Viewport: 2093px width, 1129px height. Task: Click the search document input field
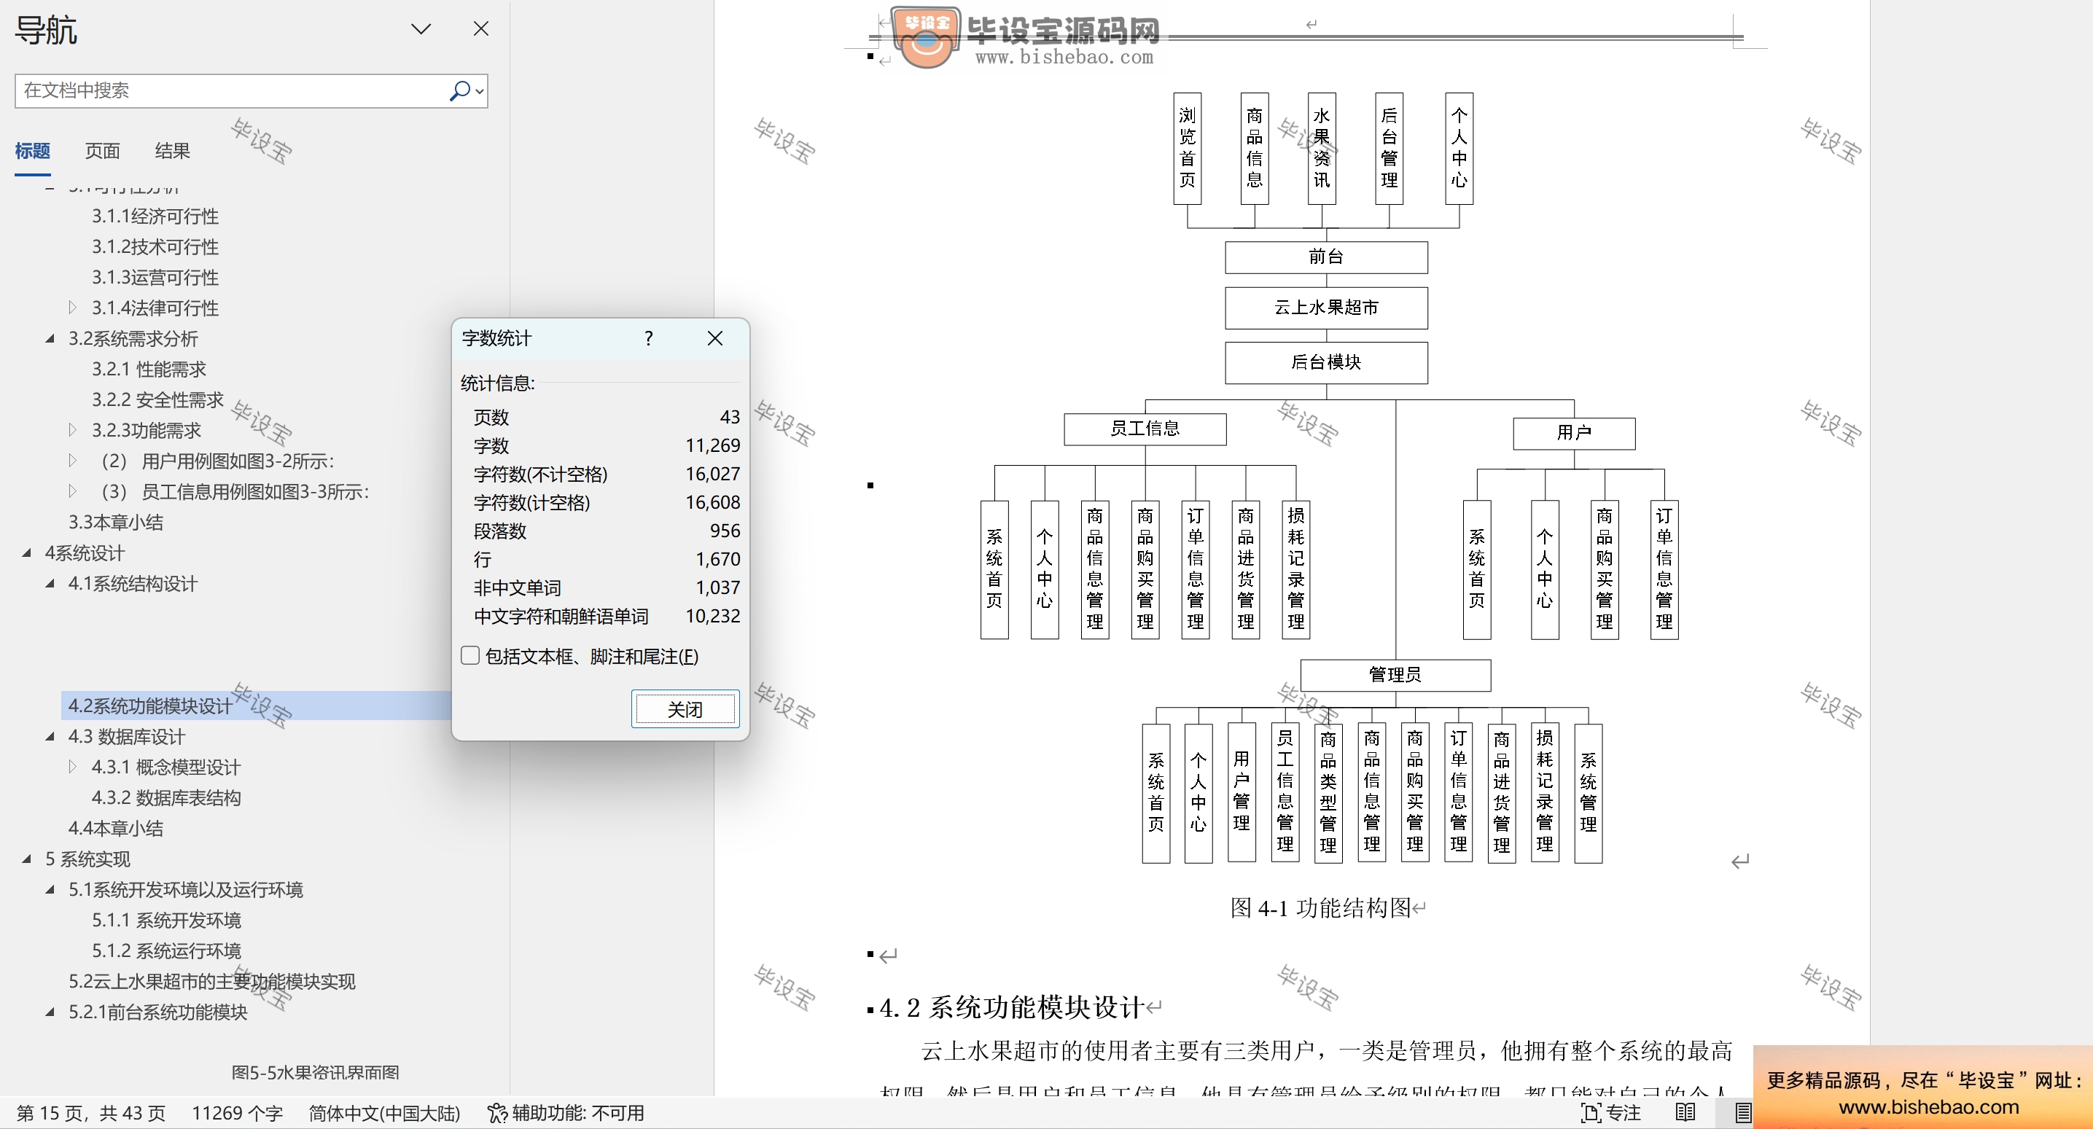click(232, 91)
